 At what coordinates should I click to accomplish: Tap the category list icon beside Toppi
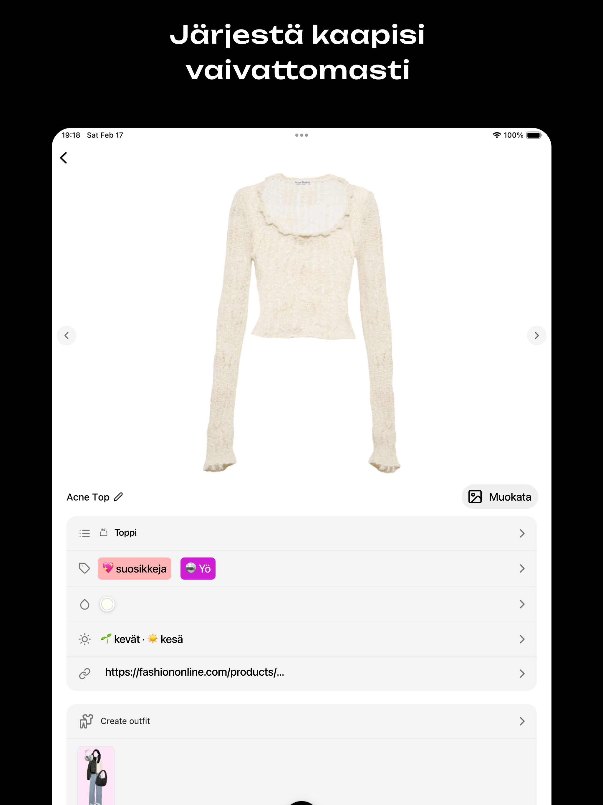pos(85,533)
